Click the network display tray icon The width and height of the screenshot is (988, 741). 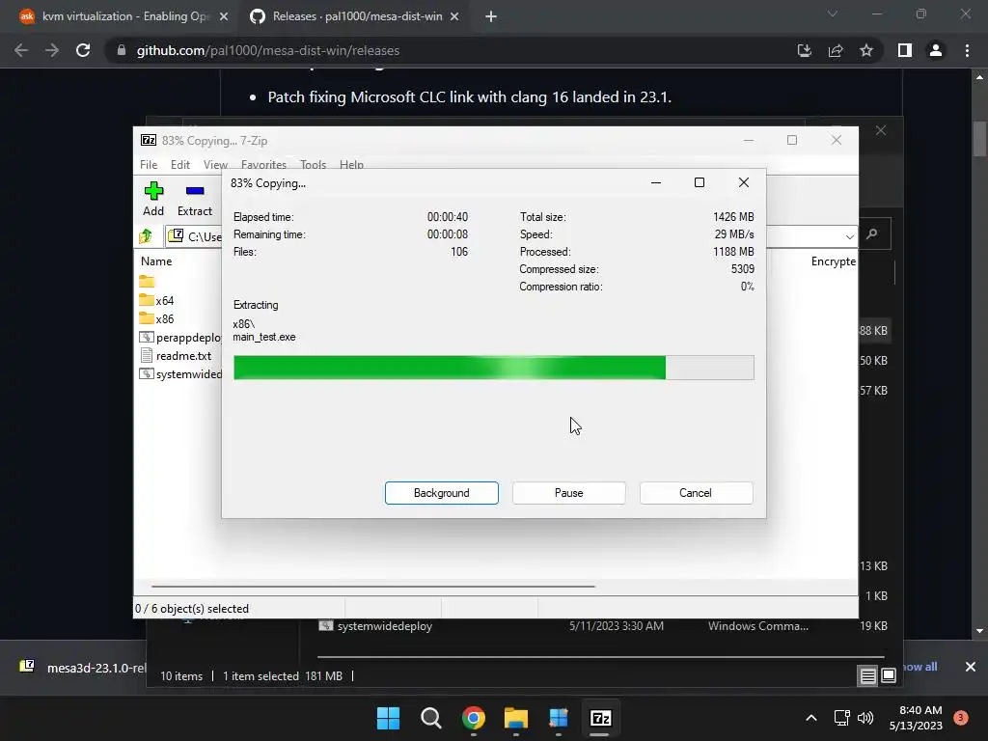point(841,718)
